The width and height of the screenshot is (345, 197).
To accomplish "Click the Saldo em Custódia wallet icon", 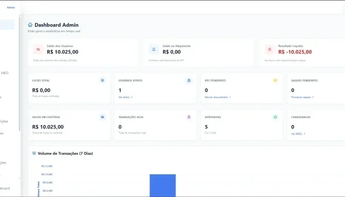I will pos(102,117).
